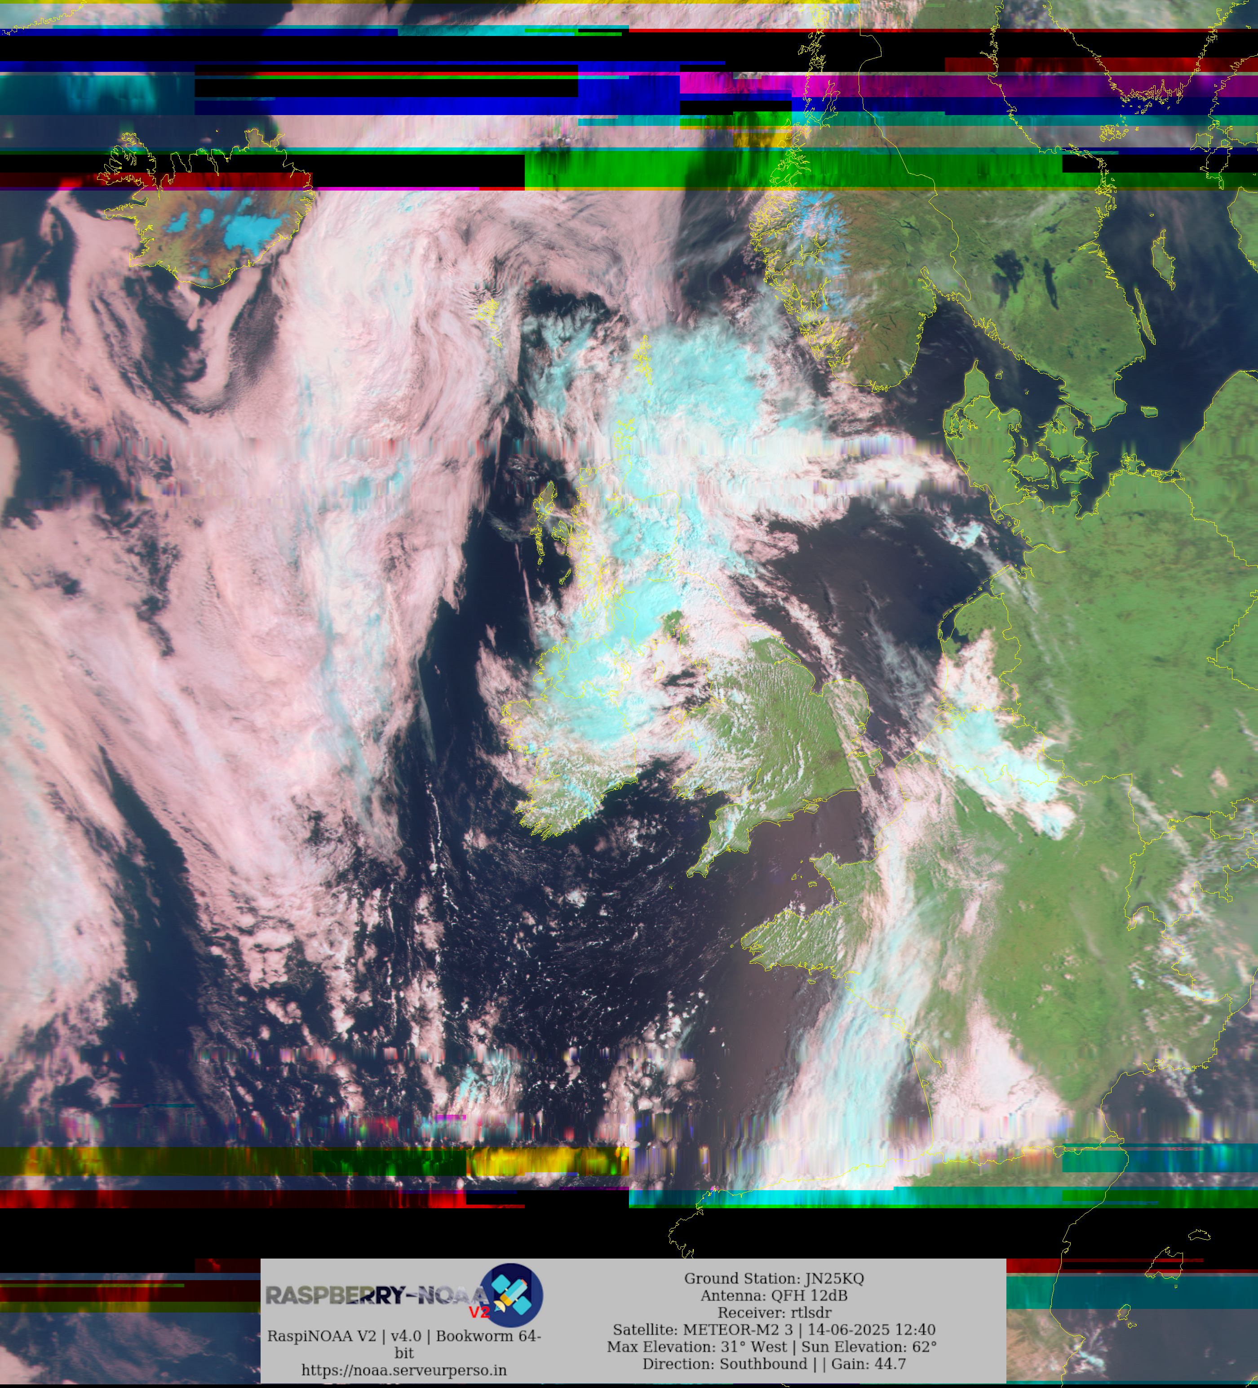Click the '14-06-2025 12:40' date text
1258x1388 pixels.
(871, 1330)
